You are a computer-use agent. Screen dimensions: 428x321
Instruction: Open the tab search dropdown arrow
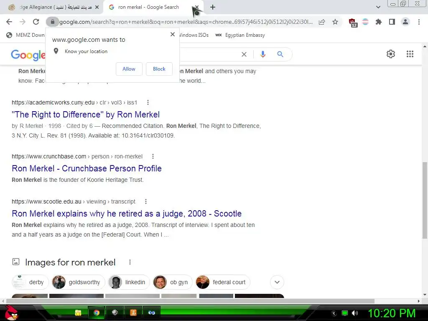pyautogui.click(x=378, y=8)
